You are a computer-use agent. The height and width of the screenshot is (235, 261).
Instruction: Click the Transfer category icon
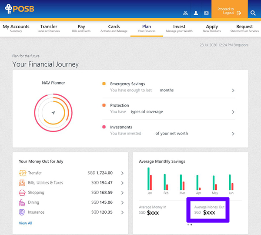point(22,173)
